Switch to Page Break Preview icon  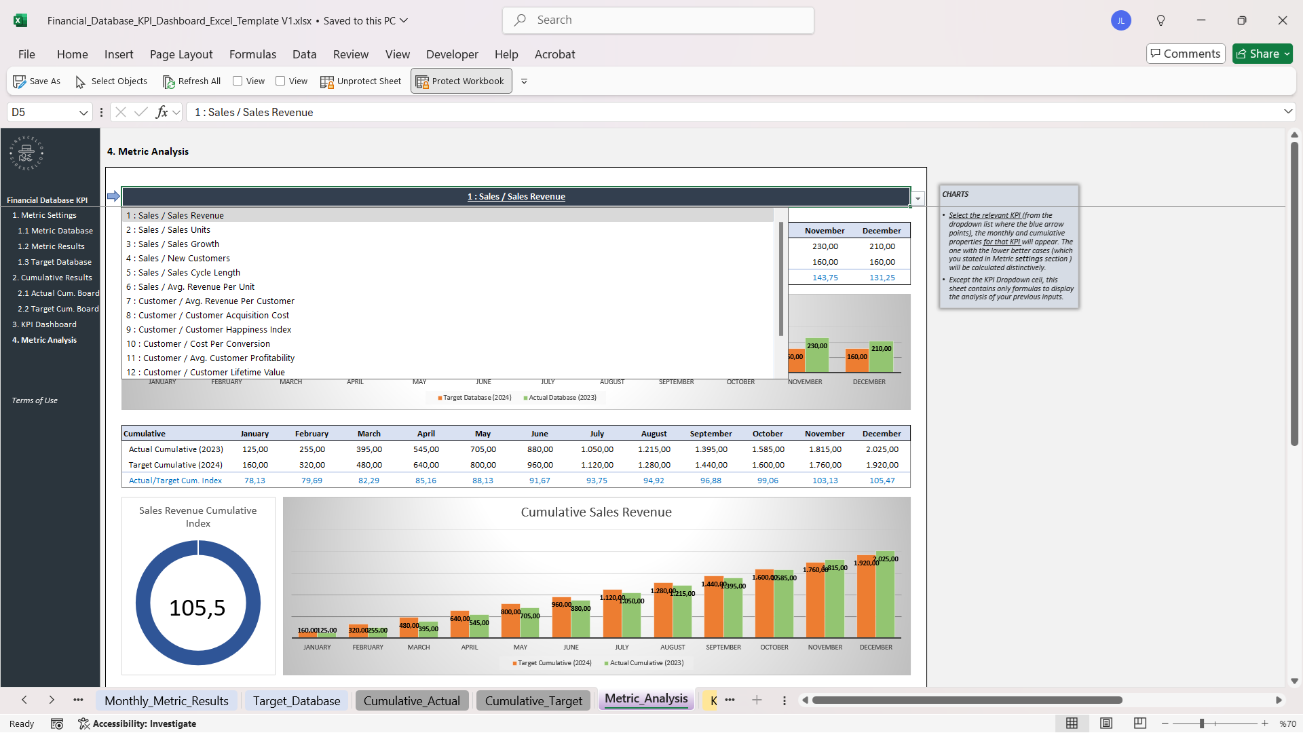[1140, 723]
